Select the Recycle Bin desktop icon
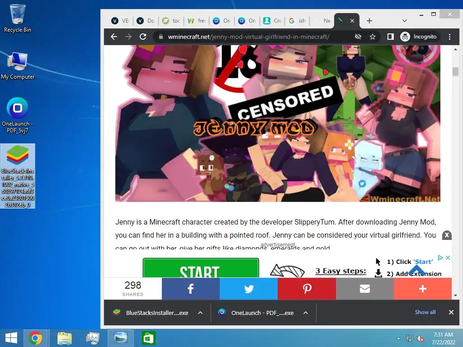 point(18,18)
